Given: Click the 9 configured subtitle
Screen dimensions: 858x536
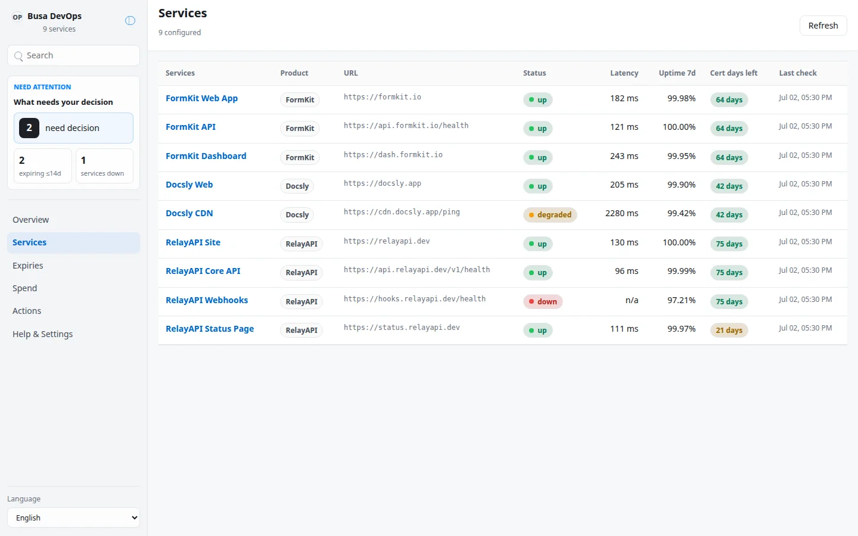Looking at the screenshot, I should click(x=179, y=33).
